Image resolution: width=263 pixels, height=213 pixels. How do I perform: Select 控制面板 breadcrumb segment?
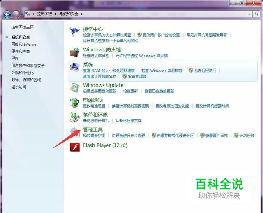tap(45, 14)
